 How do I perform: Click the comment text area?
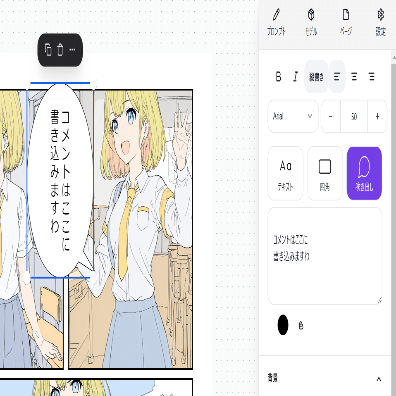pyautogui.click(x=325, y=256)
